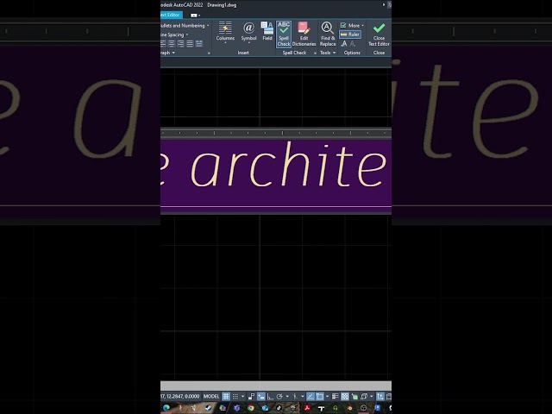552x414 pixels.
Task: Insert a Field using the Field icon
Action: (267, 31)
